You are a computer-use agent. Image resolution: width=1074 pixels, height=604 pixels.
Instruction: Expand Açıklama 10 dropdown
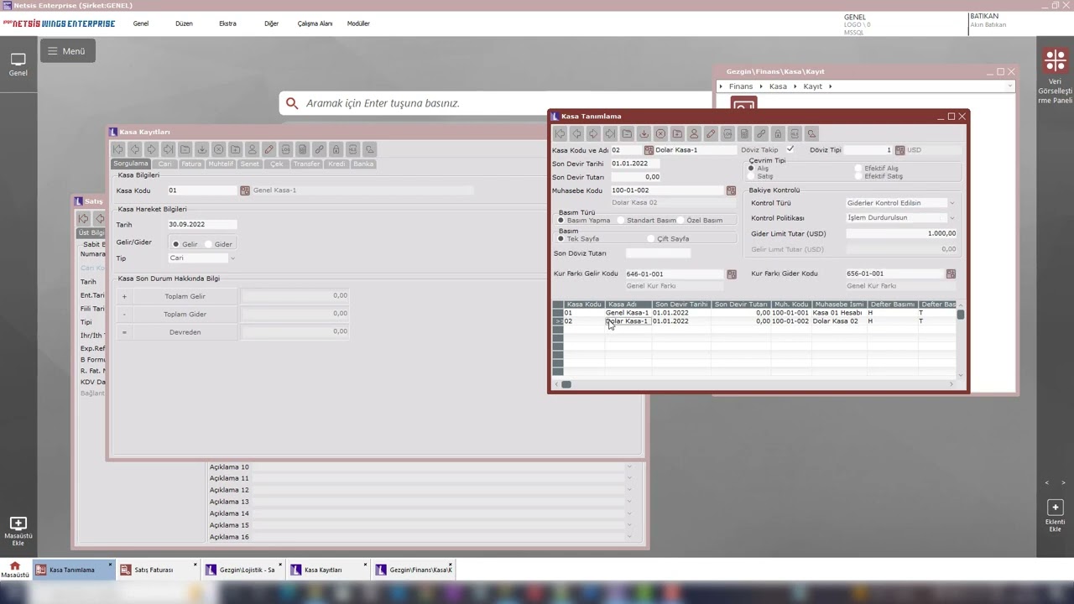[629, 467]
